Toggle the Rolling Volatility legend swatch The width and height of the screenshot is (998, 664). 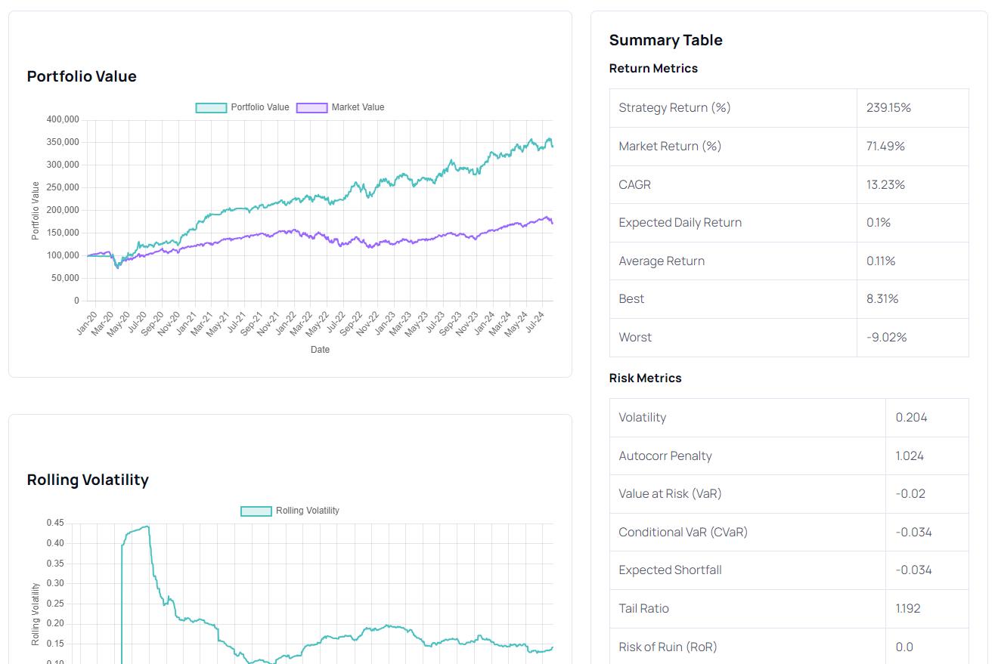coord(256,511)
